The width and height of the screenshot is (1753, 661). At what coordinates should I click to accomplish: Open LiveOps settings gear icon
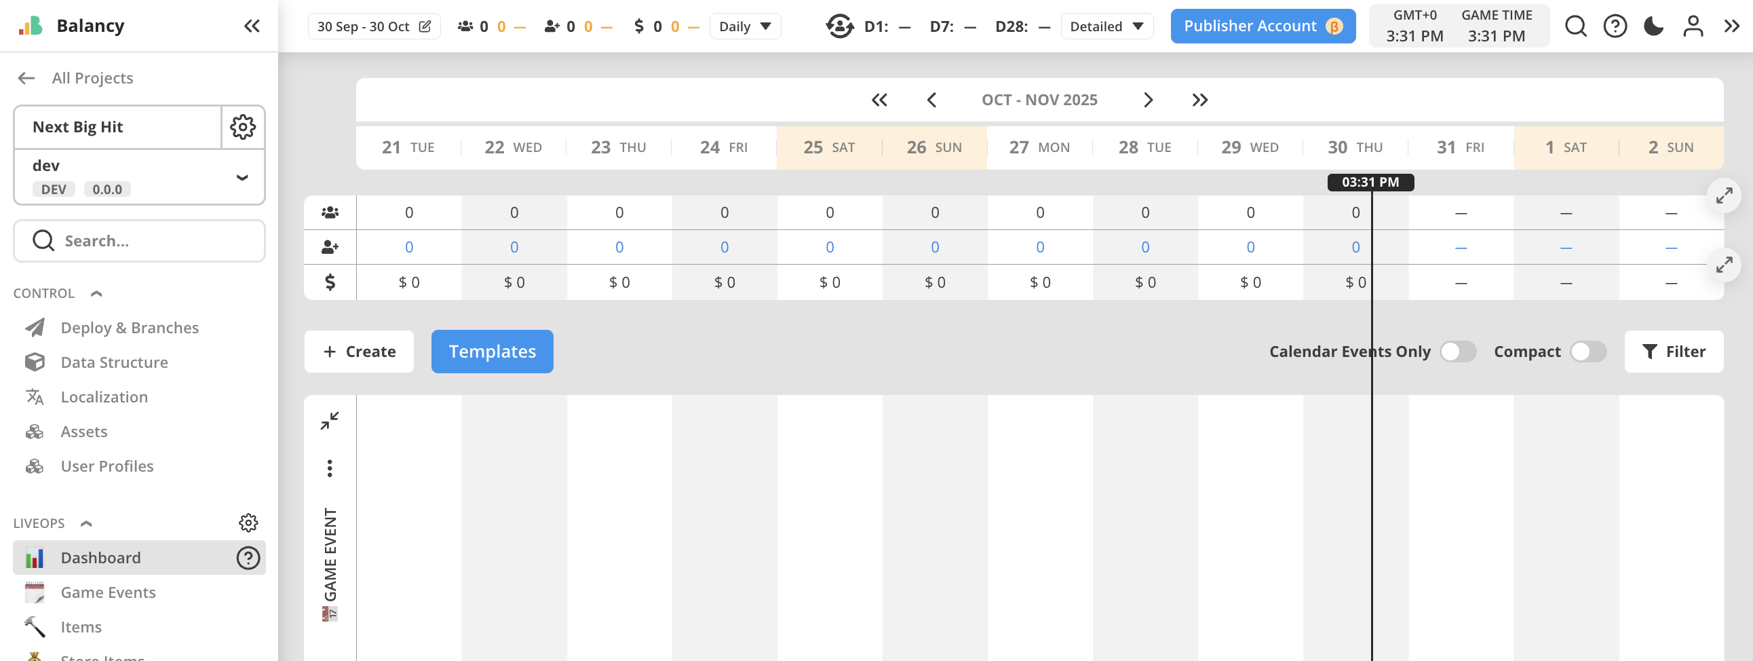[248, 522]
